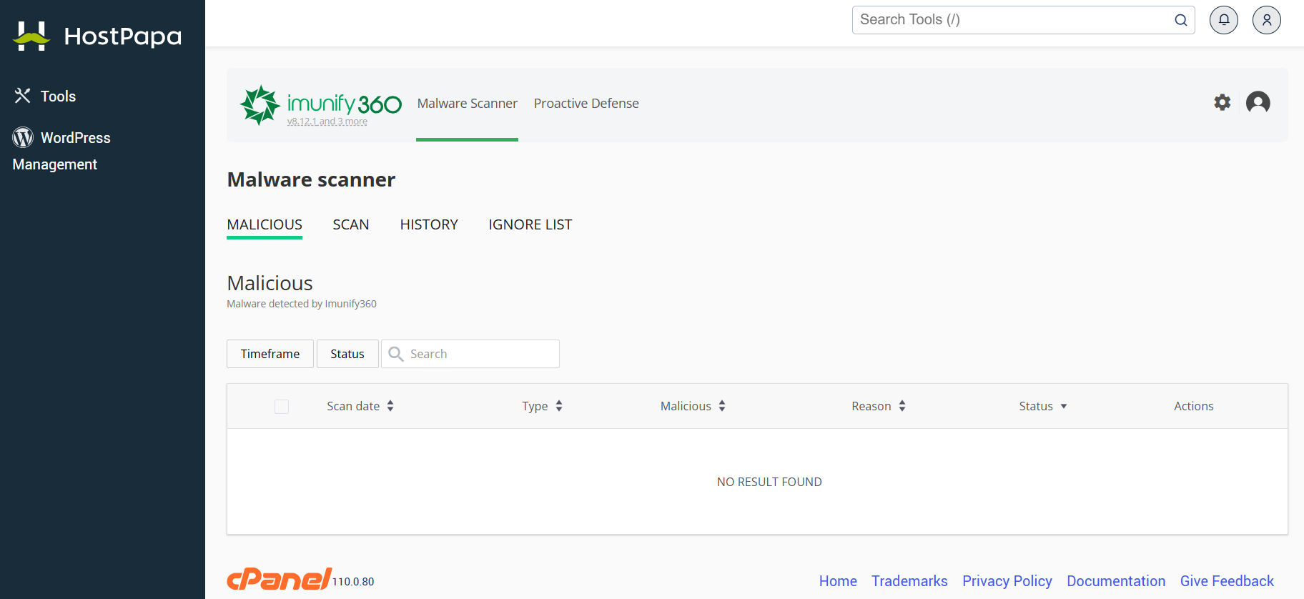Open the notifications bell icon

1224,20
